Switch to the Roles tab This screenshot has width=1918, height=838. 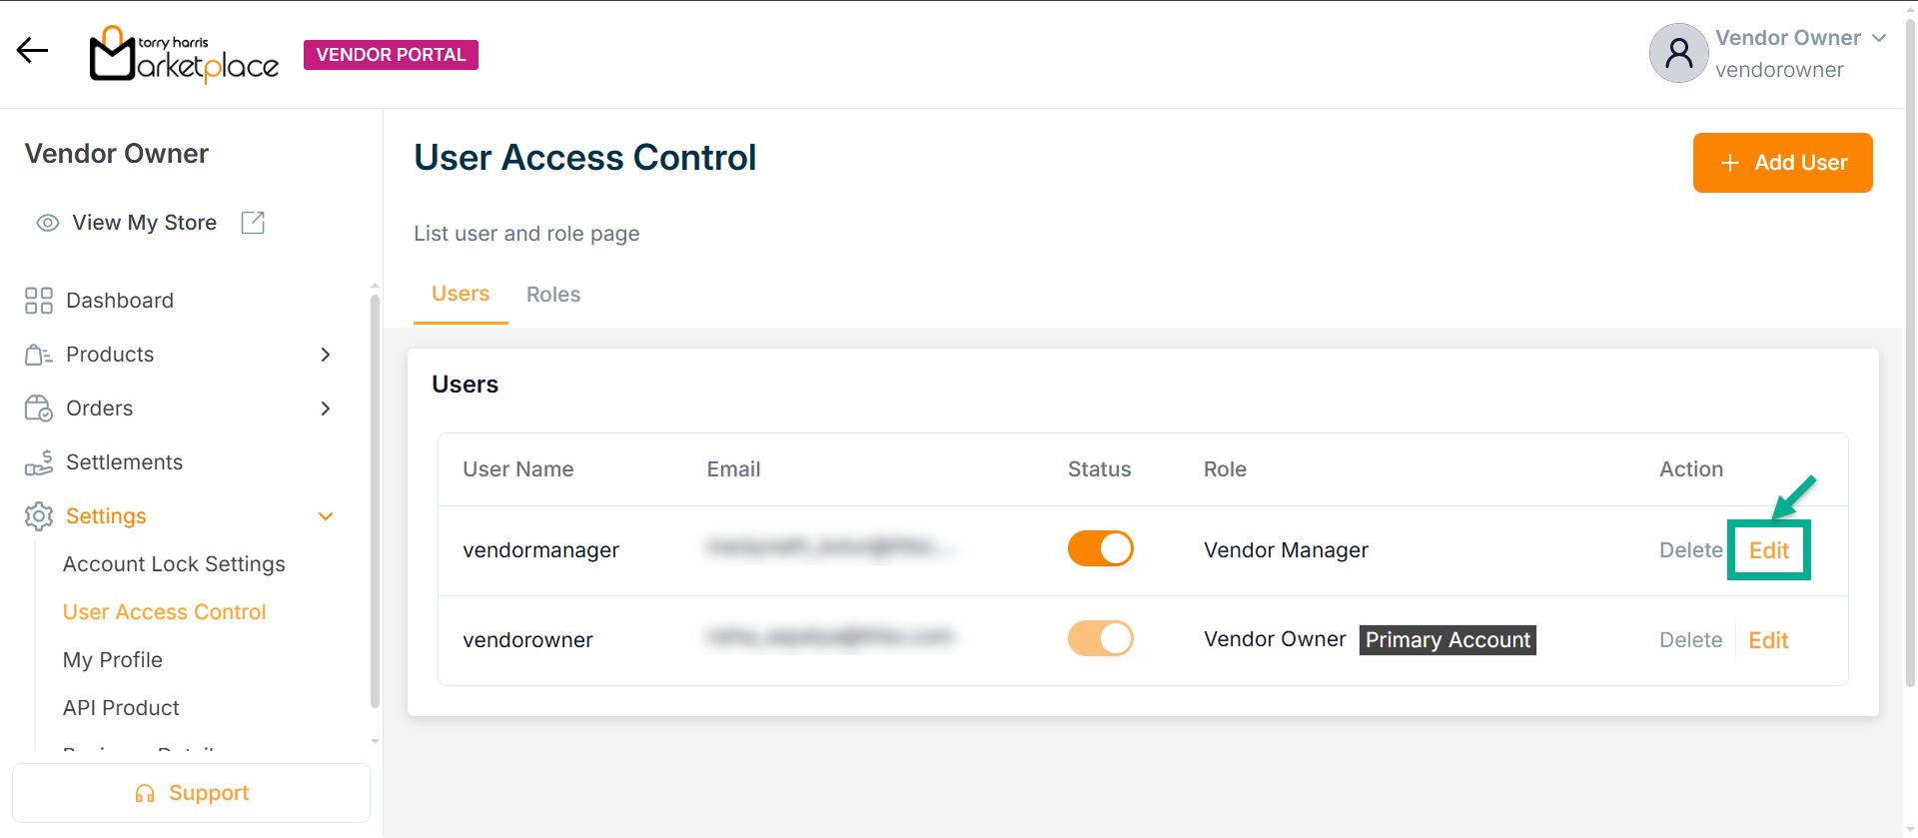[x=553, y=295]
